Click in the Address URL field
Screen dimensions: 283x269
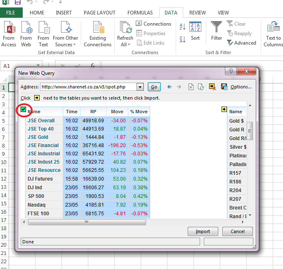click(x=88, y=87)
